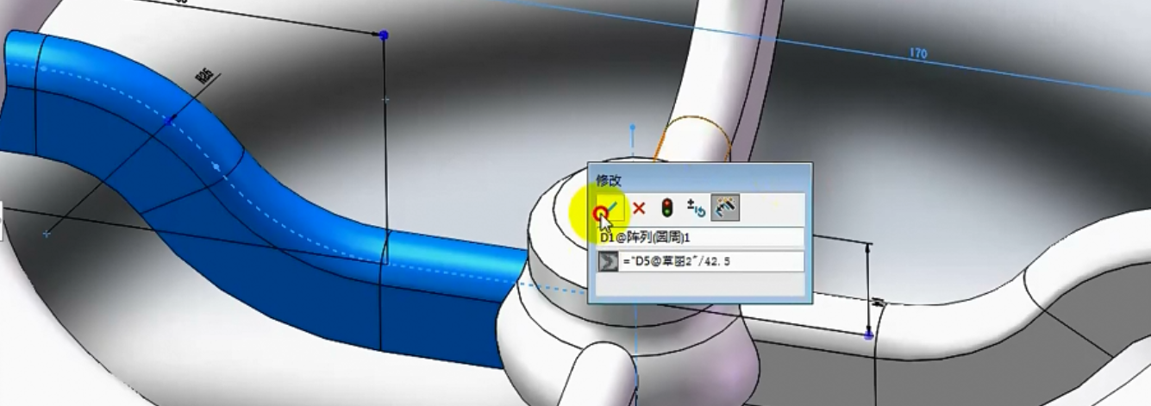Click the D1@阵列(圆周)1 dimension name field
Viewport: 1151px width, 406px height.
tap(700, 236)
